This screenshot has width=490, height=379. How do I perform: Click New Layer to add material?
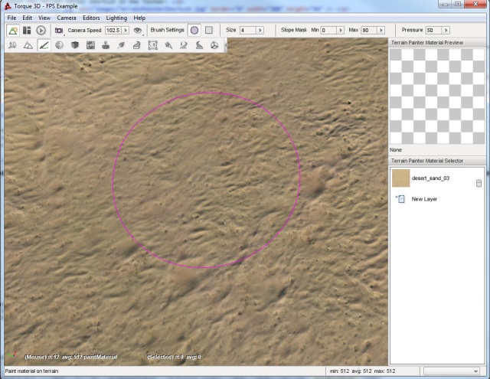tap(424, 199)
